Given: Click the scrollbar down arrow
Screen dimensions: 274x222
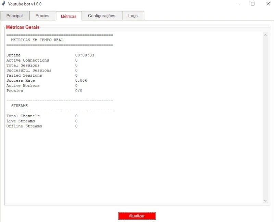Looking at the screenshot, I should [265, 201].
